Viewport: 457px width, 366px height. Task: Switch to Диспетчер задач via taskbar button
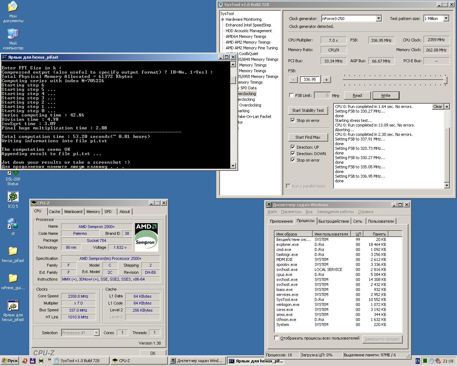[x=197, y=361]
